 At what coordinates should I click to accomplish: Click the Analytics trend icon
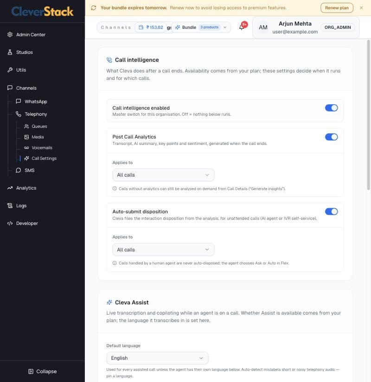point(10,188)
